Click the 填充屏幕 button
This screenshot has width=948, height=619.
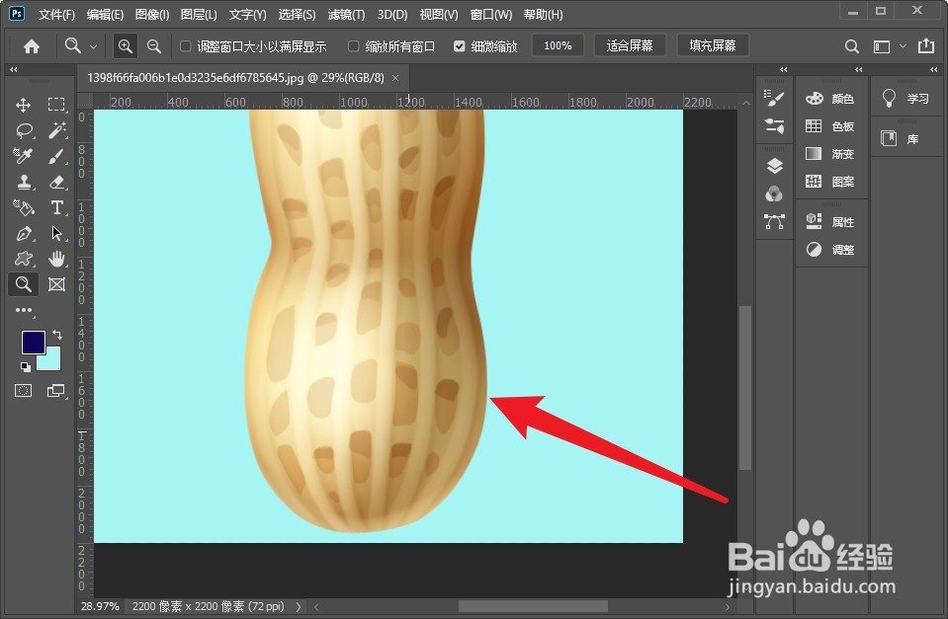[x=712, y=45]
